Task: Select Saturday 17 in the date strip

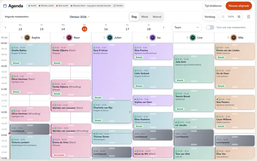Action: [127, 28]
